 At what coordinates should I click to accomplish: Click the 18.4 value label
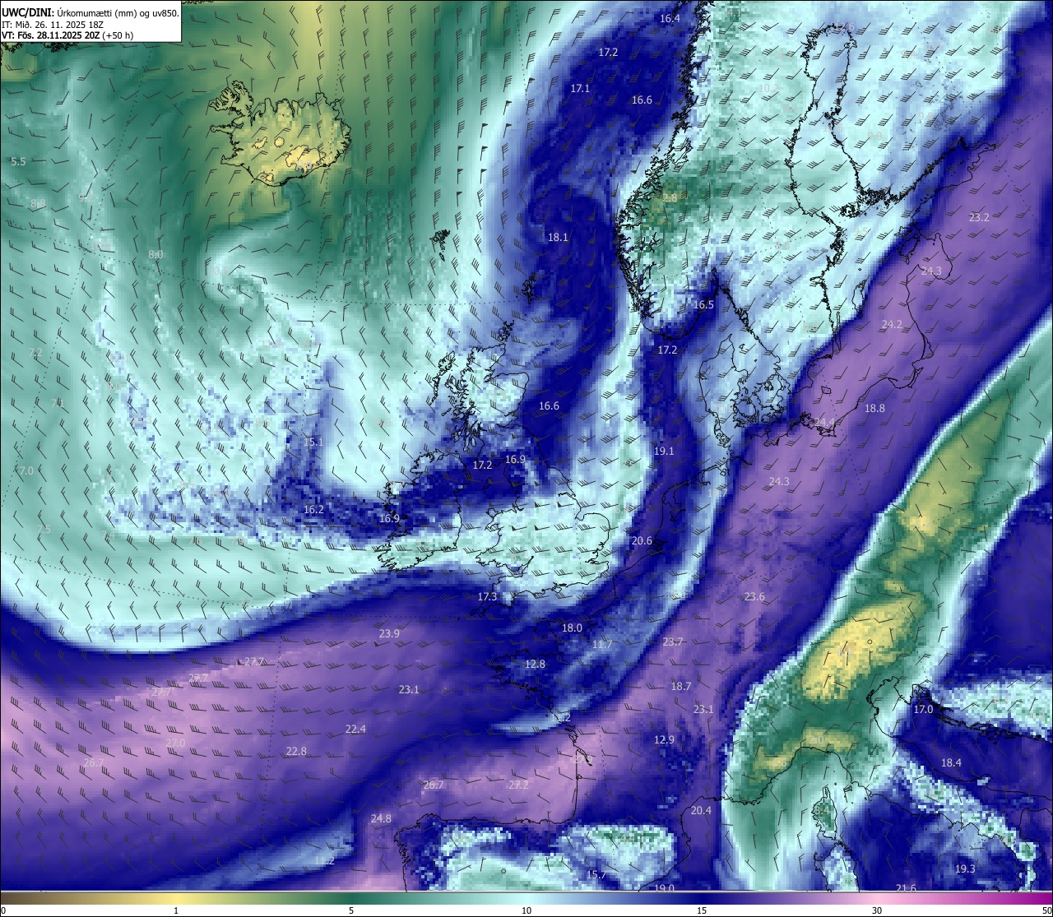pyautogui.click(x=951, y=762)
